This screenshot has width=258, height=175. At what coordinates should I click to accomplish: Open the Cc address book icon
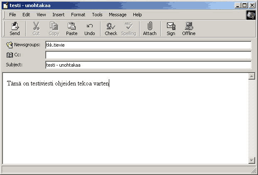point(10,55)
